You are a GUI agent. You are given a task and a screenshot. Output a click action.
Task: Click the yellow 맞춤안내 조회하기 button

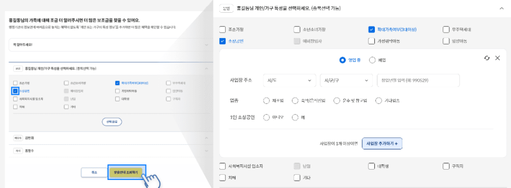click(x=126, y=172)
